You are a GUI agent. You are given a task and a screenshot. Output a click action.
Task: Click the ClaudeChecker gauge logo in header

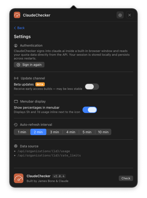click(17, 15)
